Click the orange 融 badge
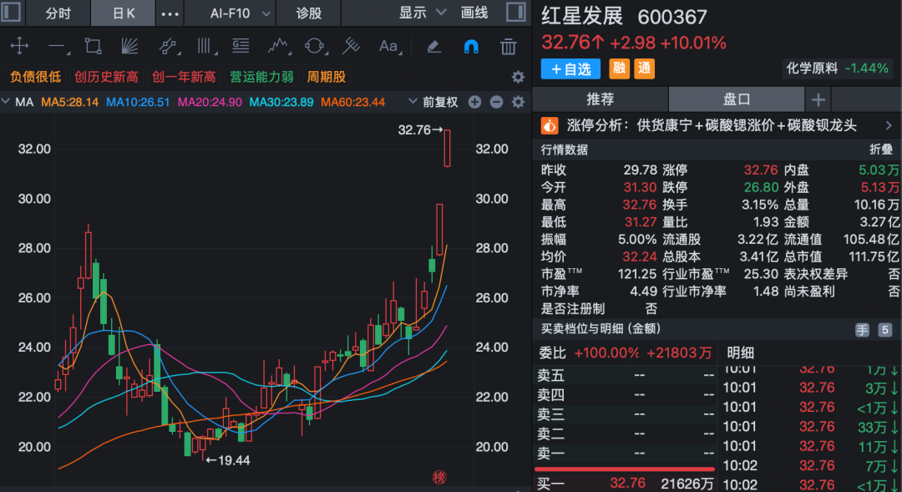Image resolution: width=902 pixels, height=492 pixels. pos(620,68)
